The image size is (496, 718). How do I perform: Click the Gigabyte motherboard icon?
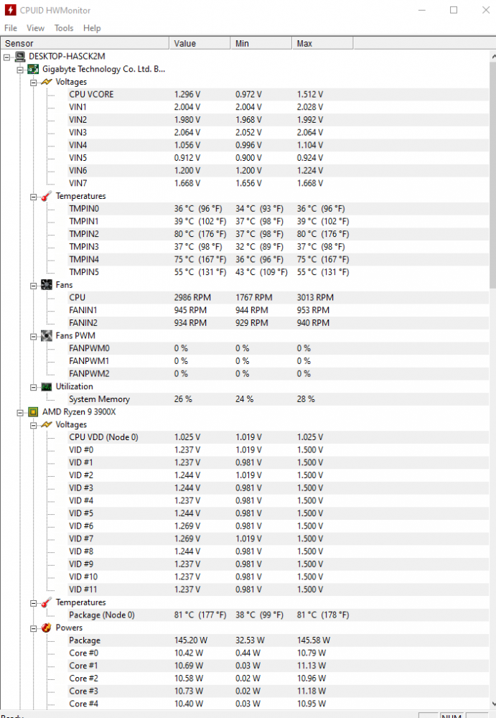coord(33,70)
